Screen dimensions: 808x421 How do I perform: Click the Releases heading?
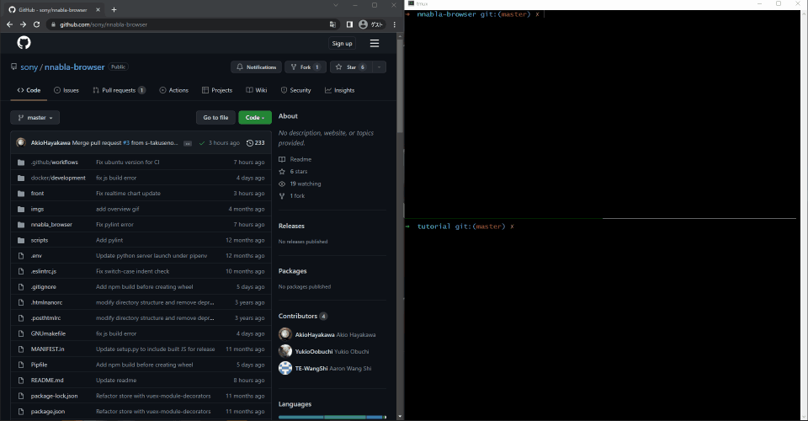(291, 226)
